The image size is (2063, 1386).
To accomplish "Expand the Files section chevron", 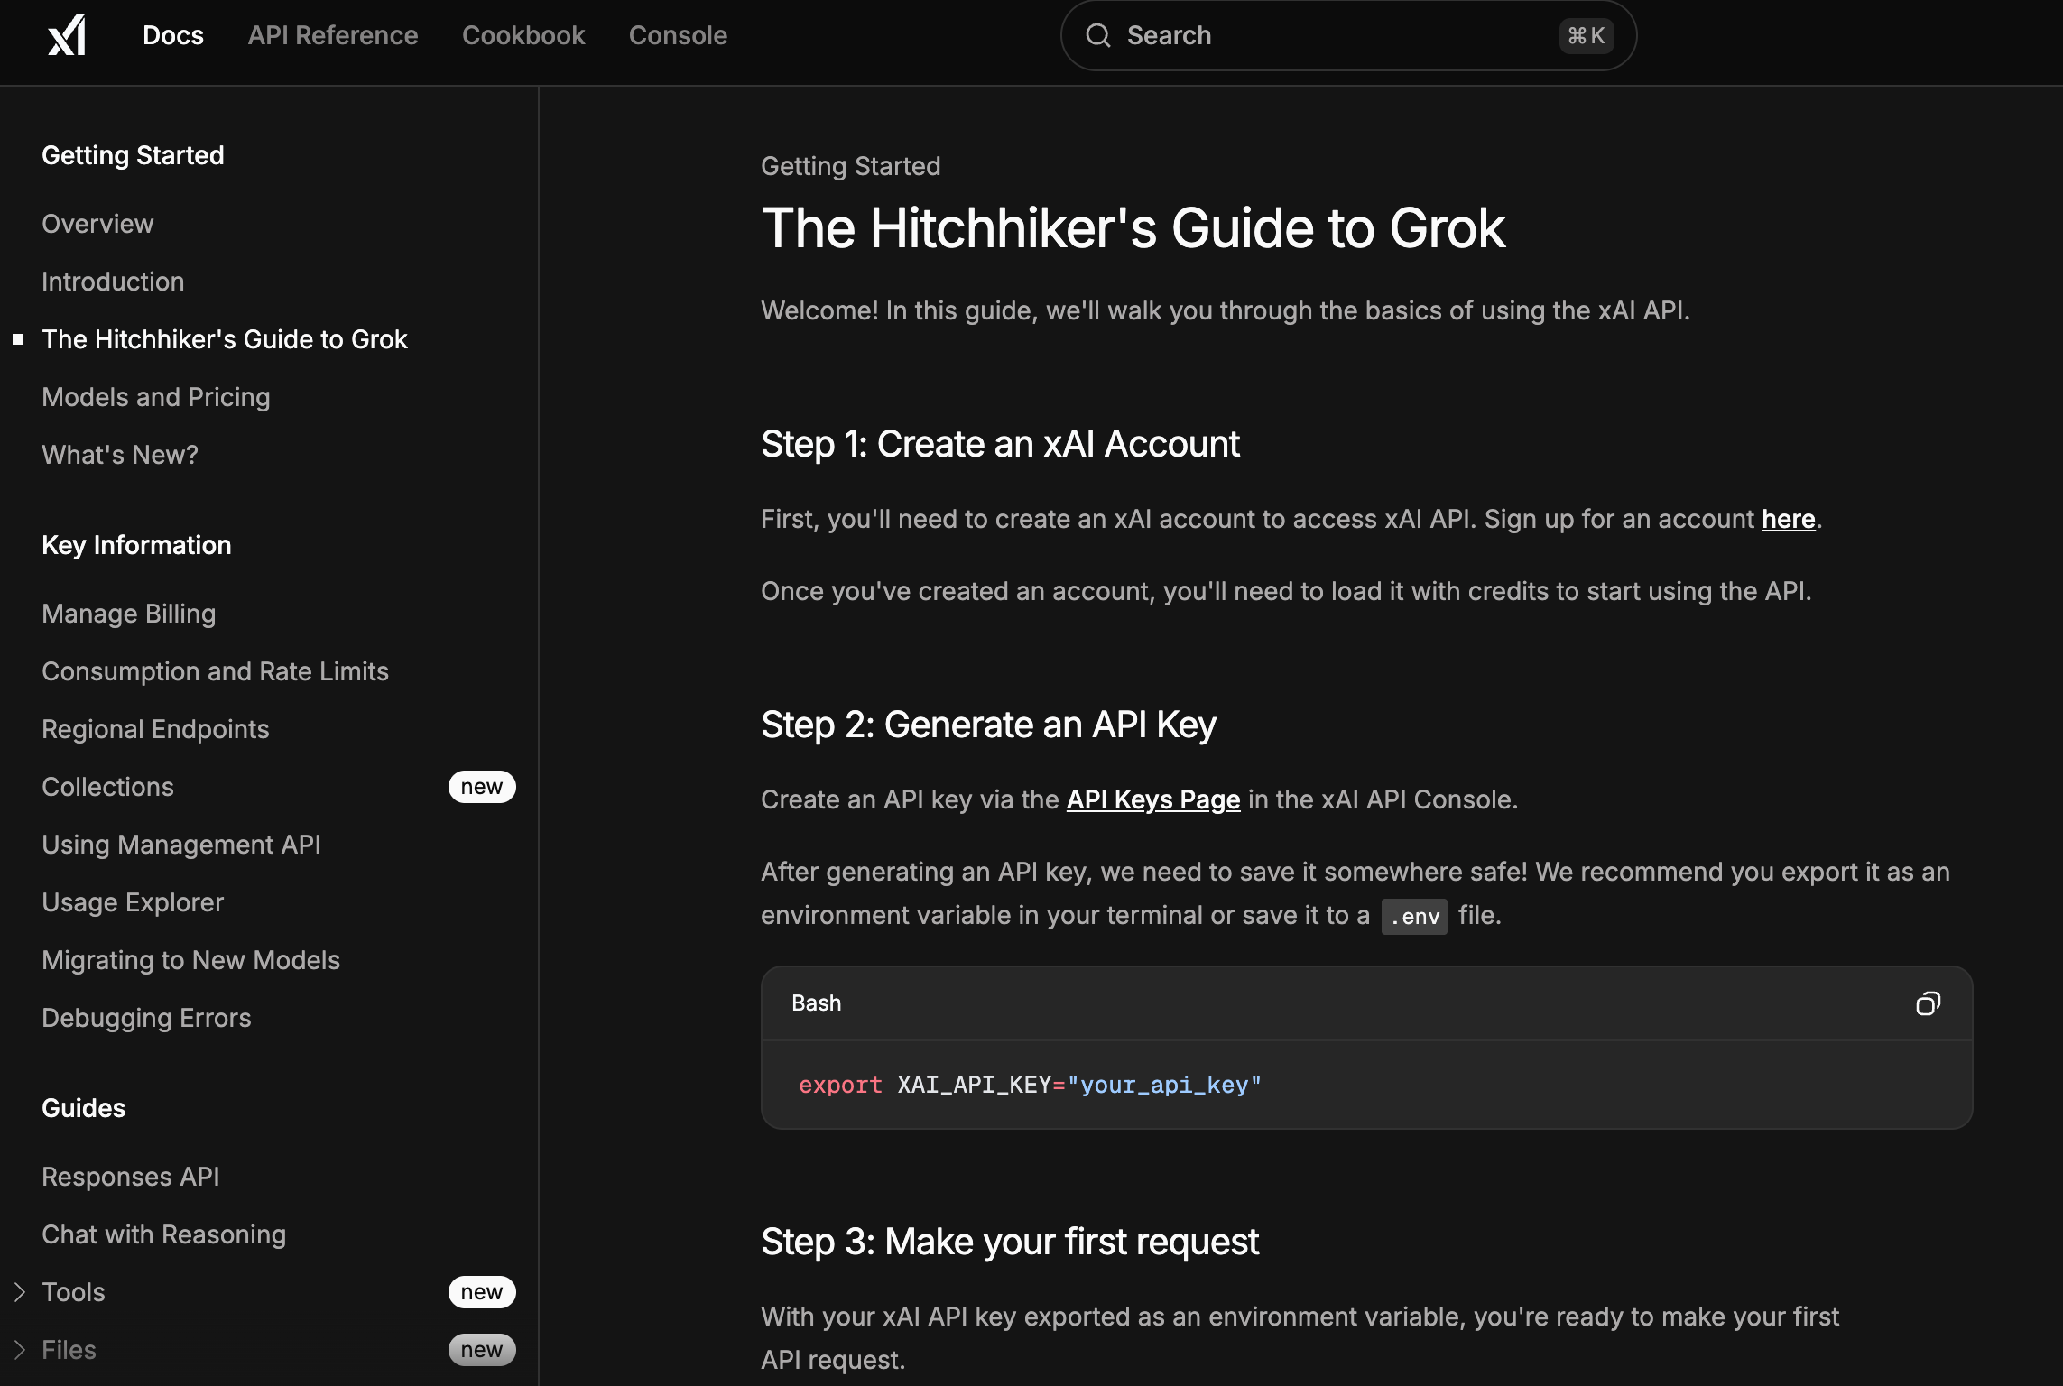I will (x=20, y=1350).
